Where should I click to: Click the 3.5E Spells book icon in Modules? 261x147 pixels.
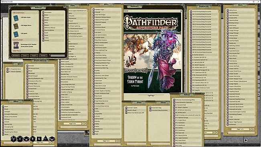[16, 34]
